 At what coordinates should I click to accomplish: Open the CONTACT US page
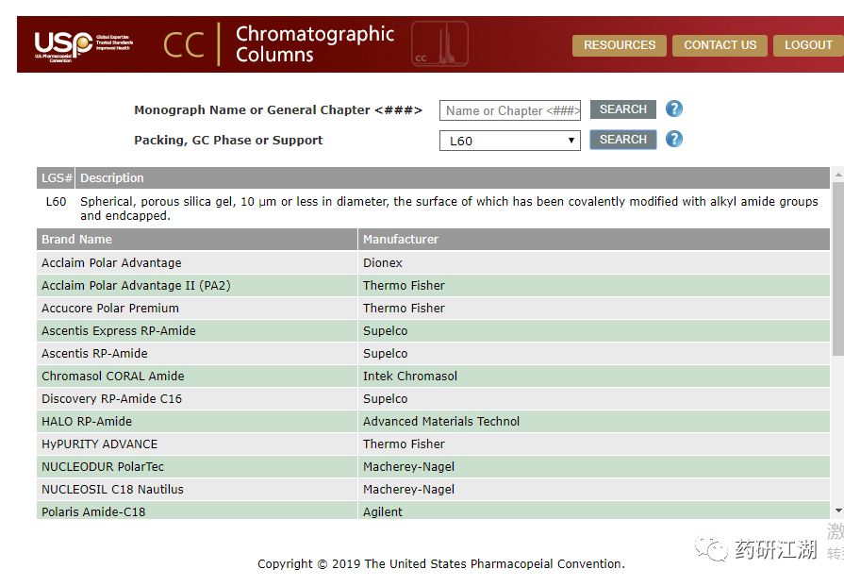[x=720, y=45]
